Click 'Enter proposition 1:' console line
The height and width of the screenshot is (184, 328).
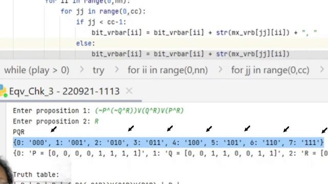point(98,110)
